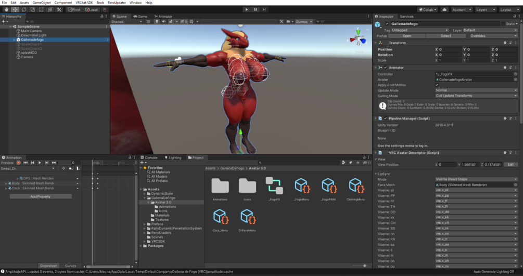Image resolution: width=523 pixels, height=276 pixels.
Task: Click the prefab Select button
Action: pos(445,36)
